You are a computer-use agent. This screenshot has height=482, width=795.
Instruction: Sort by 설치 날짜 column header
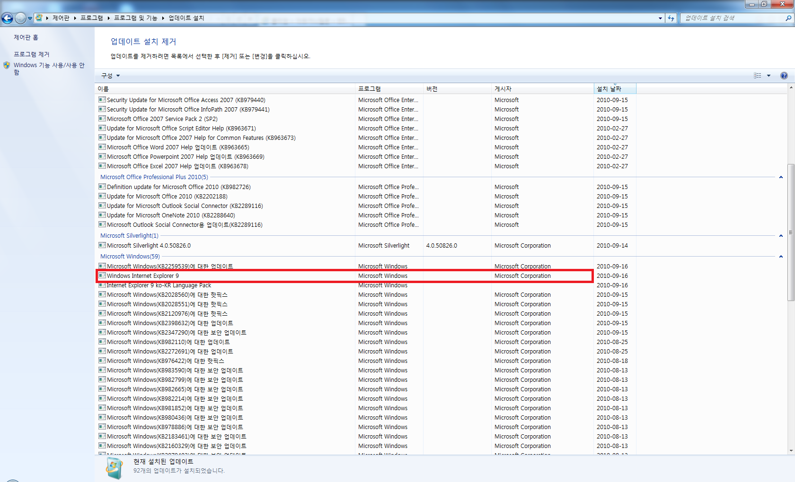pyautogui.click(x=615, y=89)
